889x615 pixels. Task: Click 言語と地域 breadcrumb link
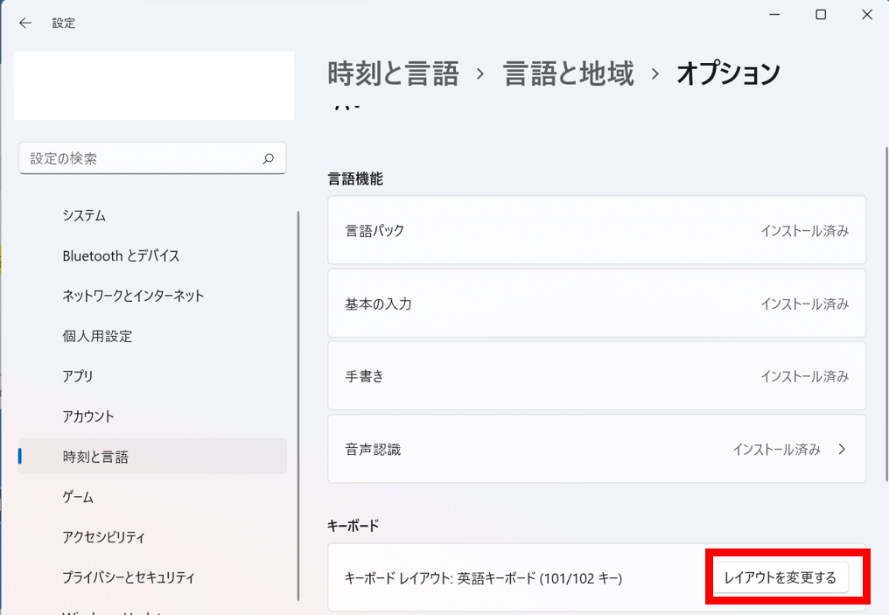(568, 74)
